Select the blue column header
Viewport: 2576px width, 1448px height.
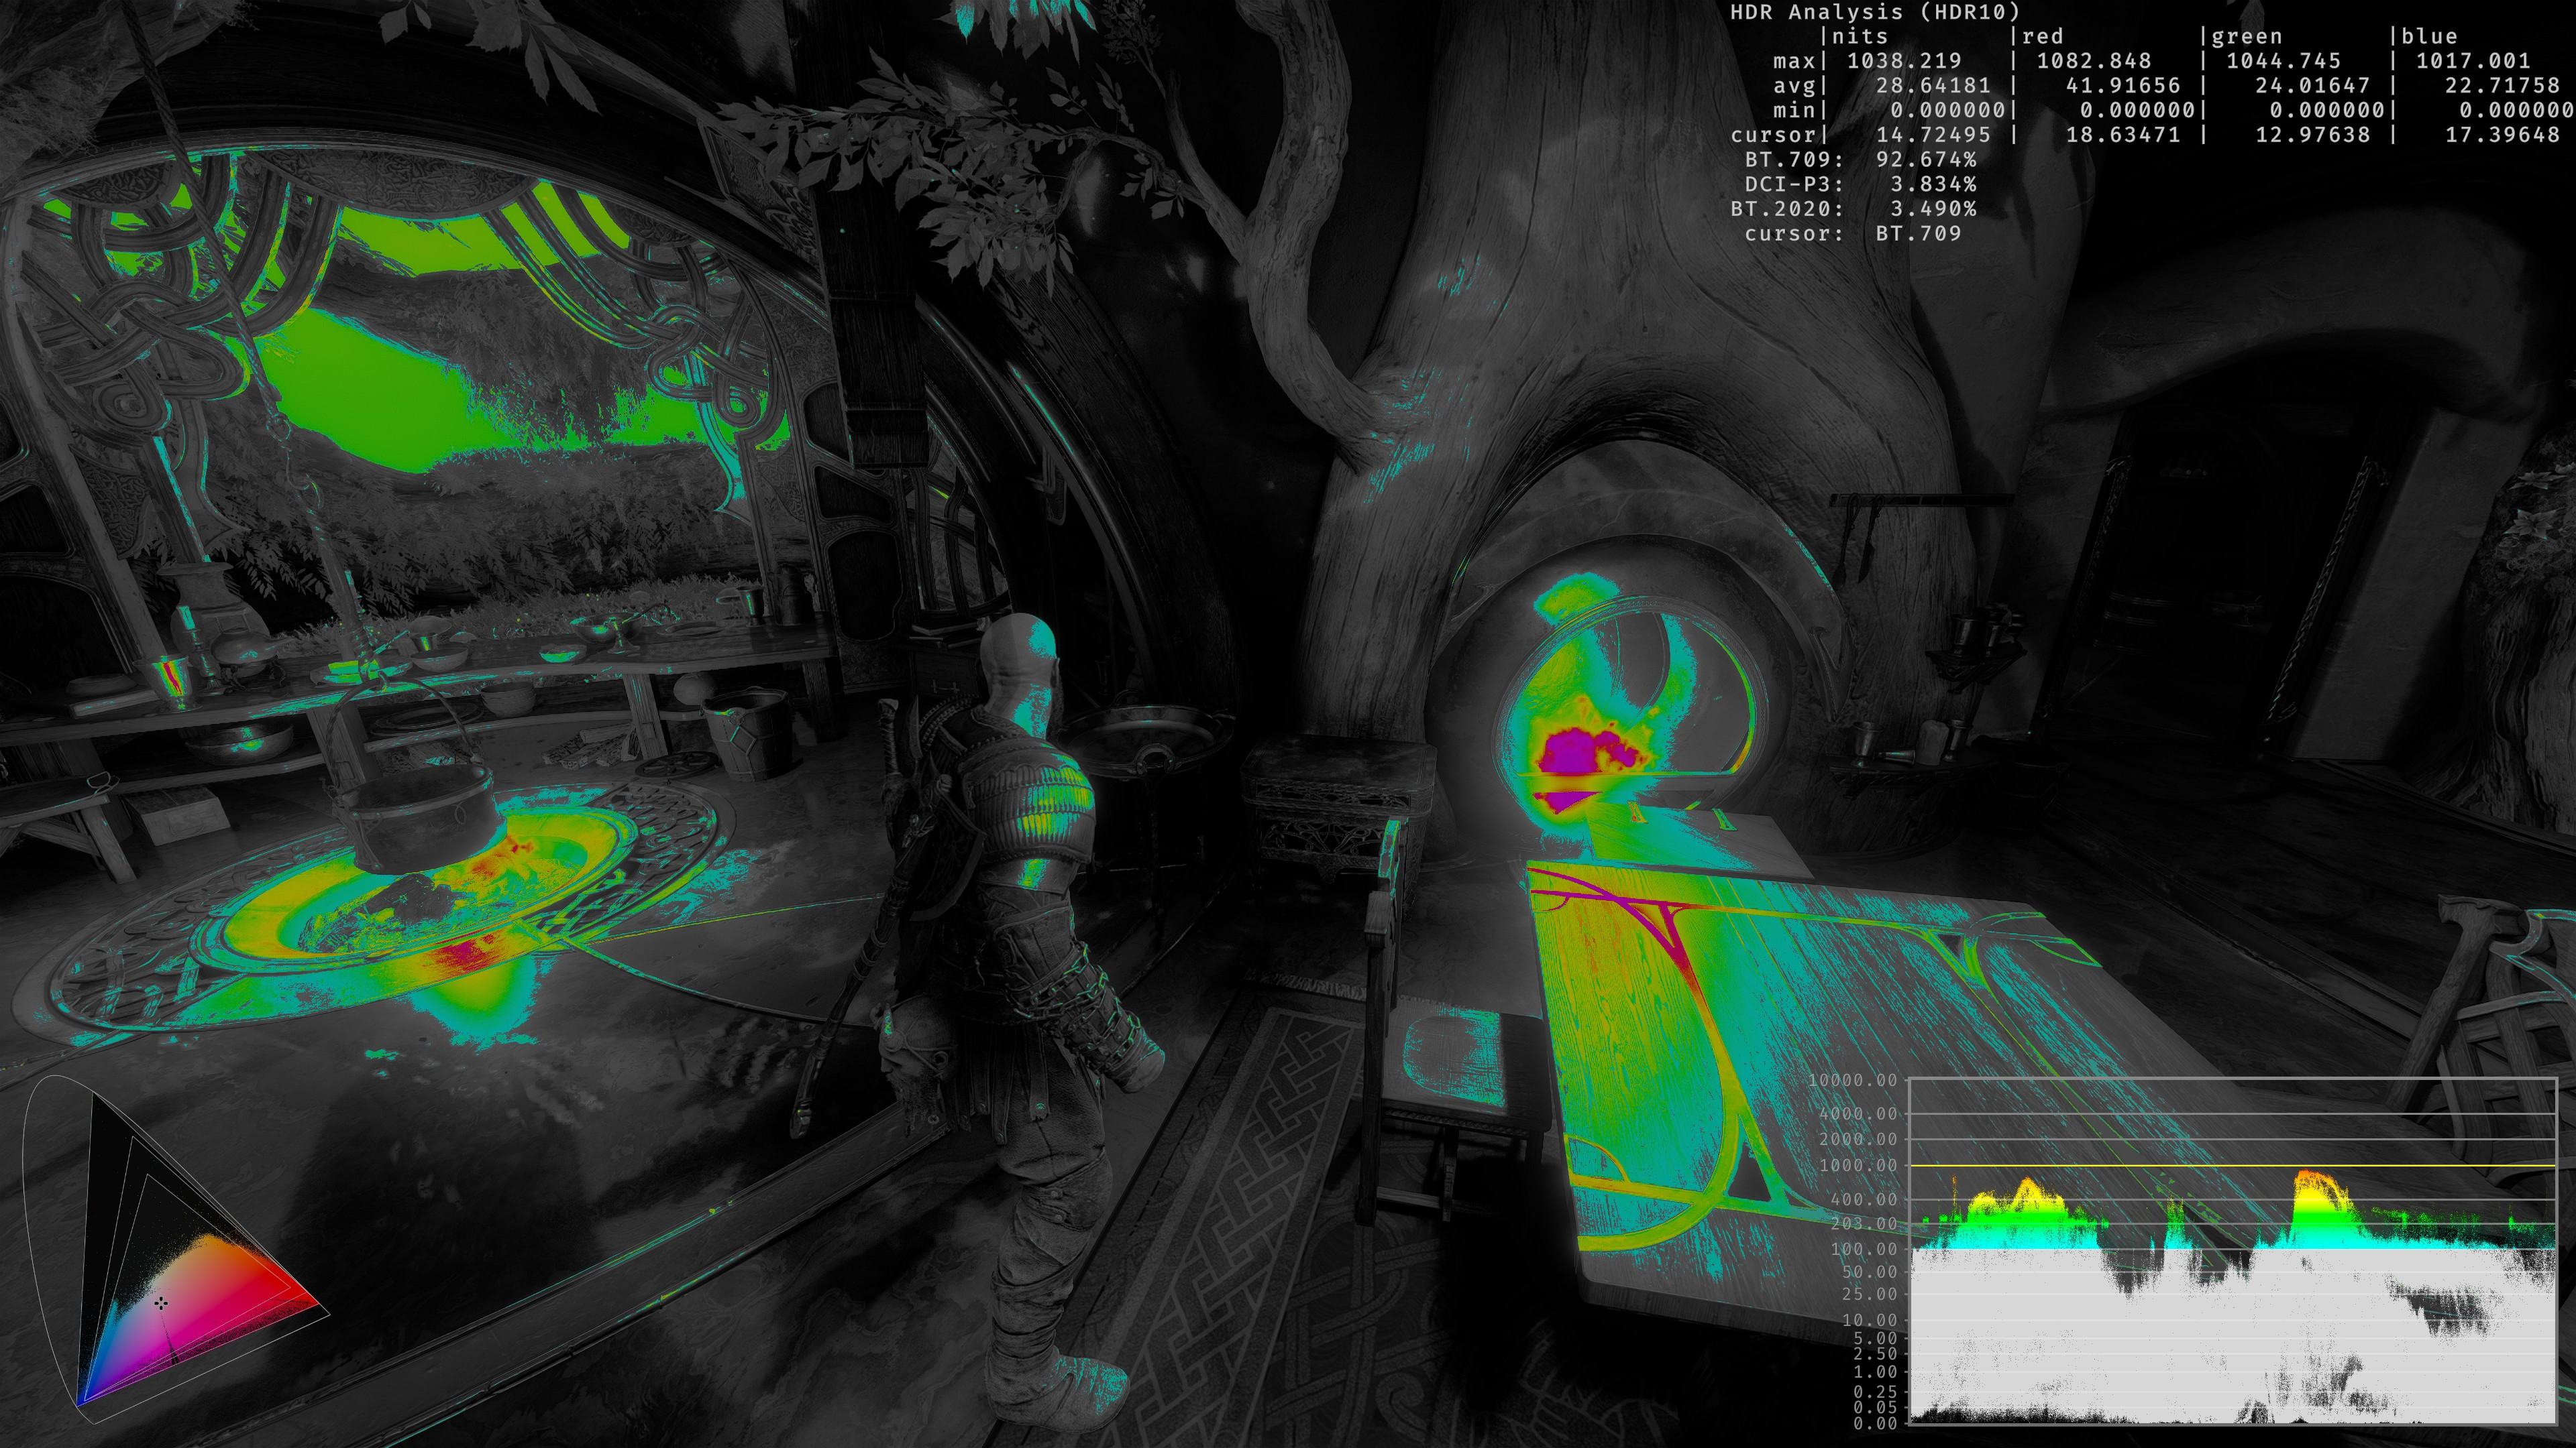tap(2429, 37)
